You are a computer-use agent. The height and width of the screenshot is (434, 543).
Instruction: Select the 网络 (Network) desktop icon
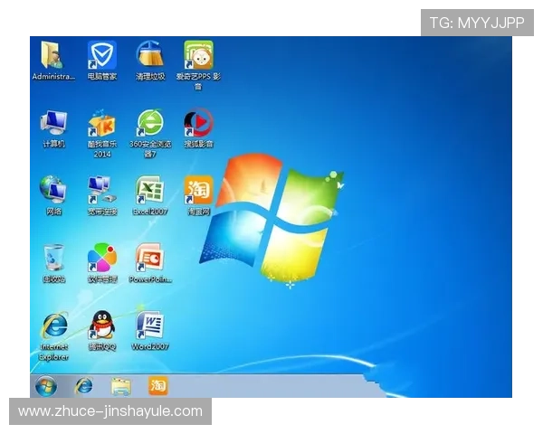coord(53,190)
